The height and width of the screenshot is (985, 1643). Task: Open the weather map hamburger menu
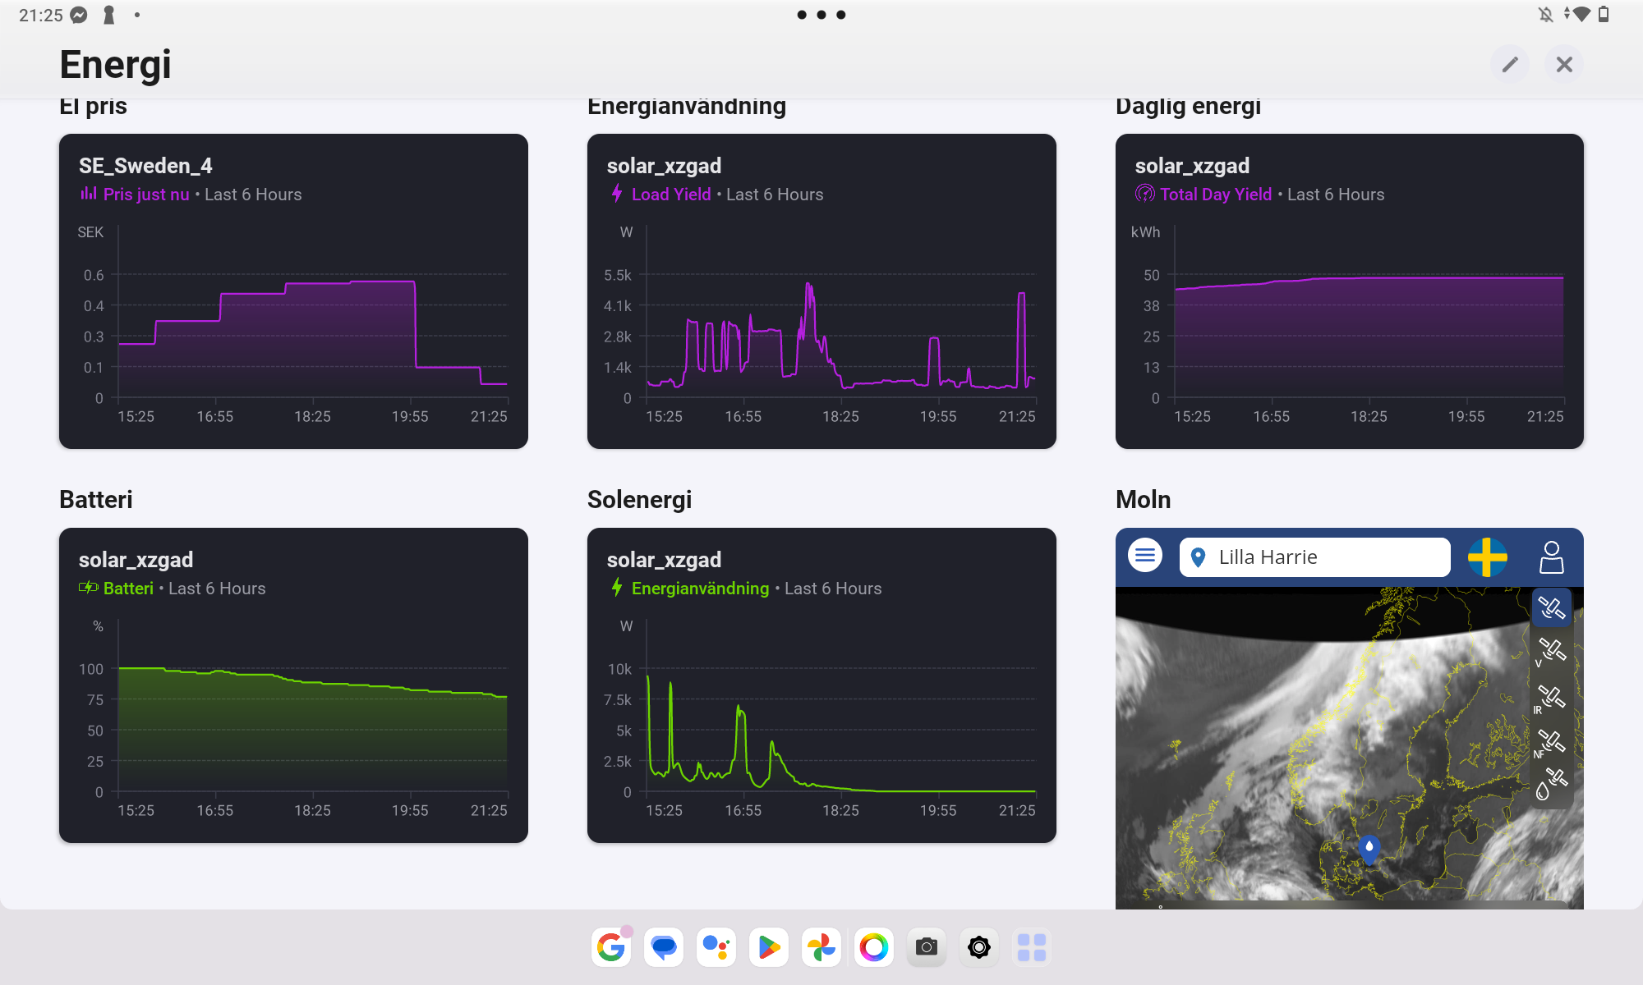1145,556
